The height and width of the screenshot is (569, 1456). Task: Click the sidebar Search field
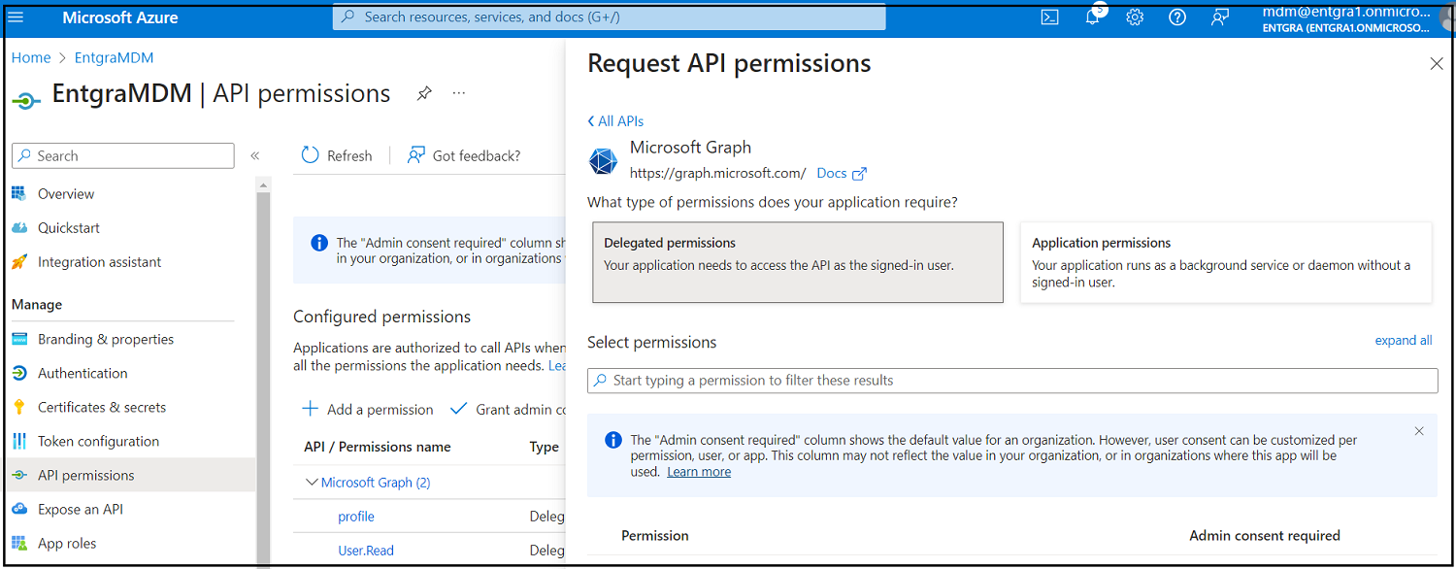pyautogui.click(x=123, y=155)
